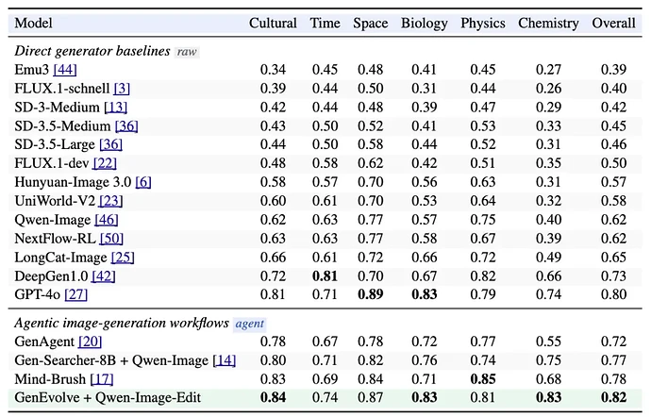
Task: Follow reference 13 for SD-3-Medium
Action: click(x=115, y=108)
